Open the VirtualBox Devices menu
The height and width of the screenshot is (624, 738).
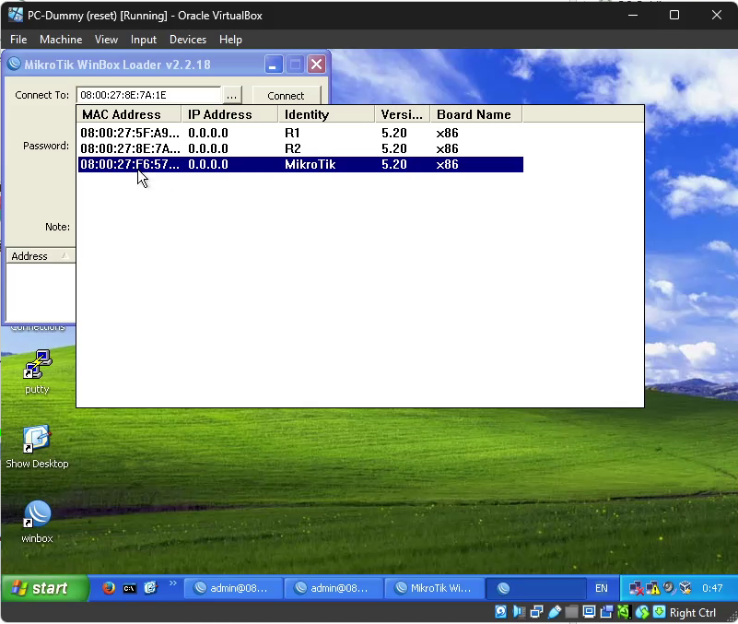[x=188, y=40]
